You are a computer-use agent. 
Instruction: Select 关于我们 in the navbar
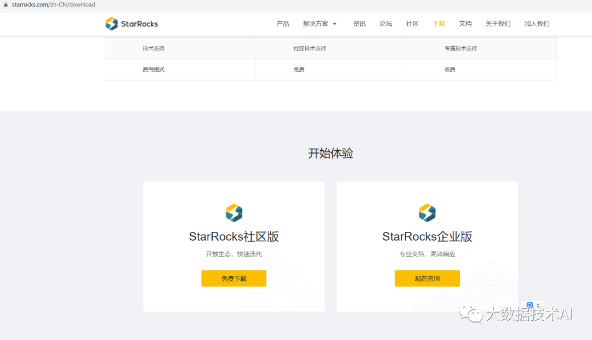pyautogui.click(x=498, y=24)
